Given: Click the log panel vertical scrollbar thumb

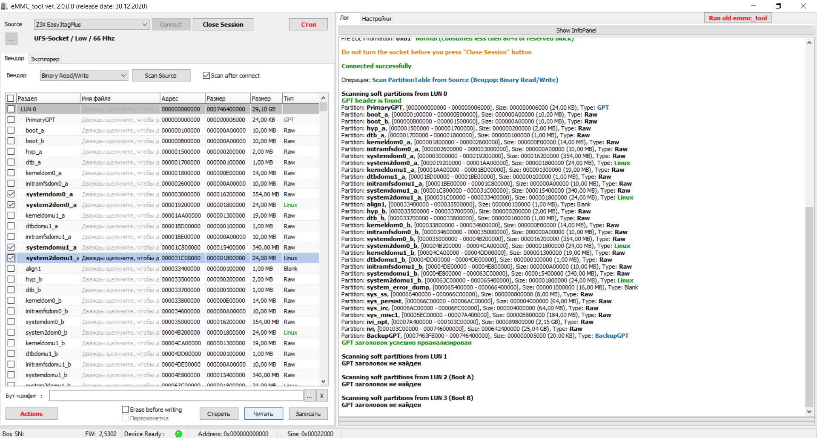Looking at the screenshot, I should [x=809, y=307].
